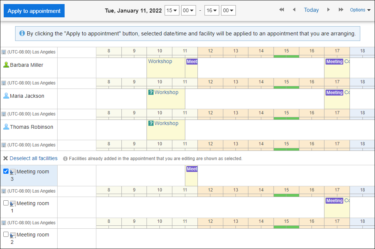The height and width of the screenshot is (249, 375).
Task: Click green selected 15:00 slot in Barbara's timeline
Action: point(286,56)
